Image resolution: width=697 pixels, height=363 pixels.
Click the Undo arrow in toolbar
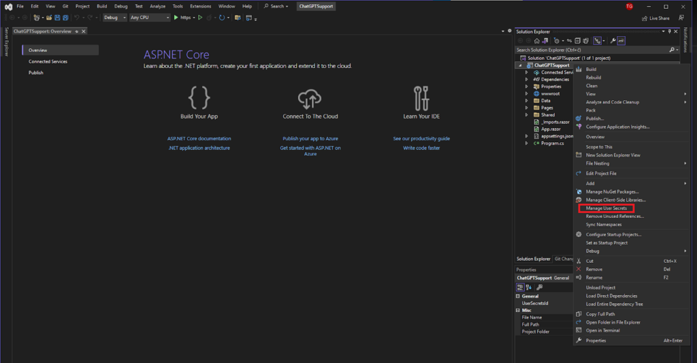point(77,18)
